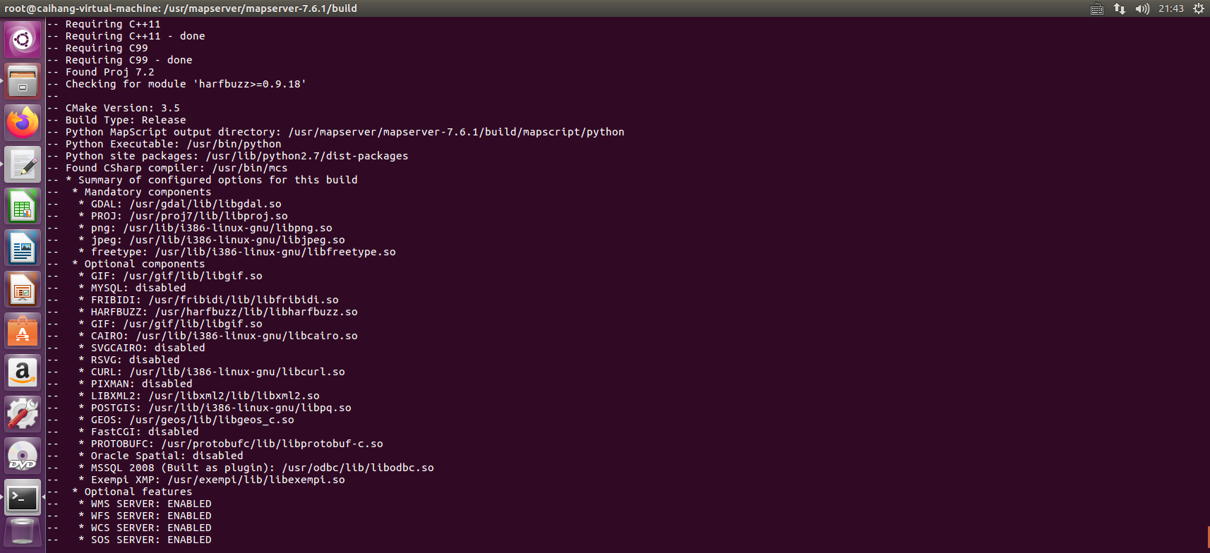The image size is (1210, 553).
Task: Open the system settings wrench icon
Action: tap(23, 413)
